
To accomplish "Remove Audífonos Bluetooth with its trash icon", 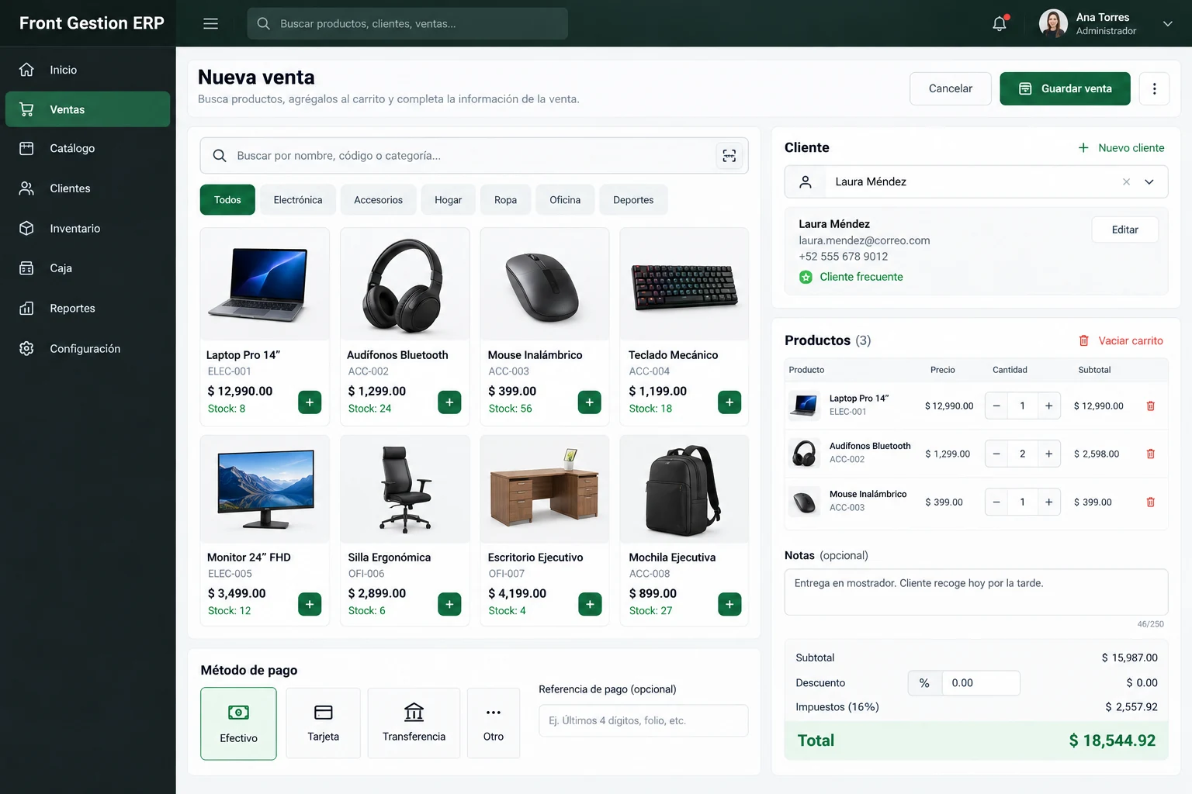I will coord(1151,454).
